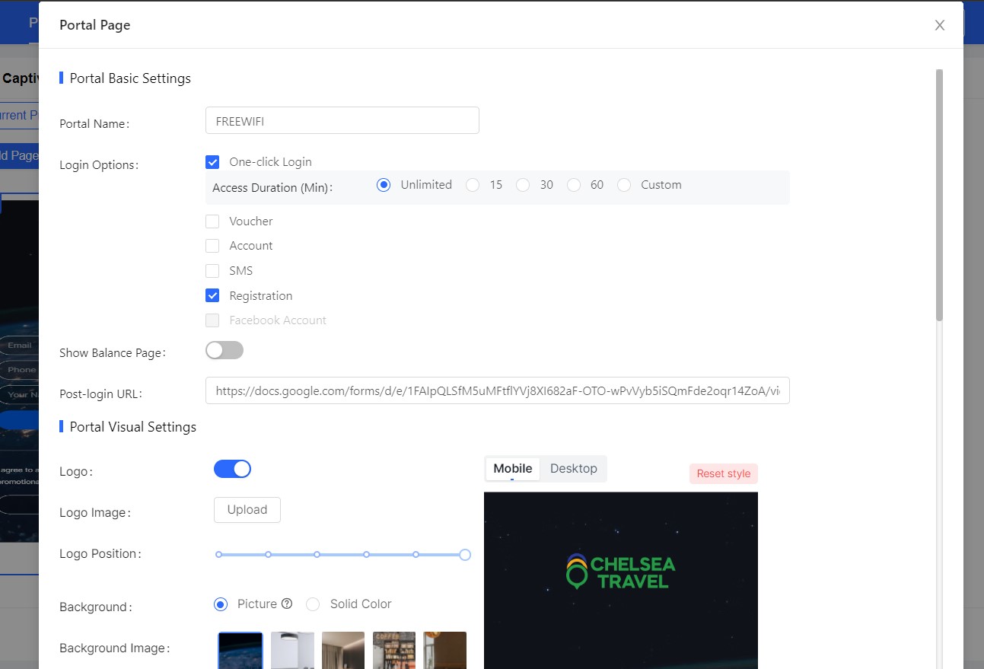The height and width of the screenshot is (669, 984).
Task: Switch to the Mobile preview tab
Action: [512, 469]
